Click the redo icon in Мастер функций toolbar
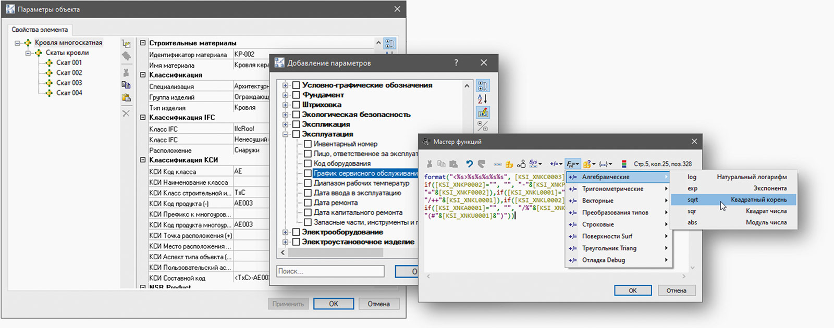834x328 pixels. (x=482, y=164)
